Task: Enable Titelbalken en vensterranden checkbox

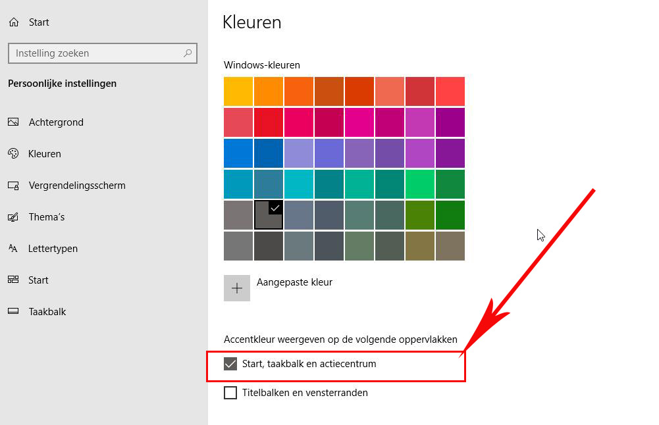Action: click(x=230, y=393)
